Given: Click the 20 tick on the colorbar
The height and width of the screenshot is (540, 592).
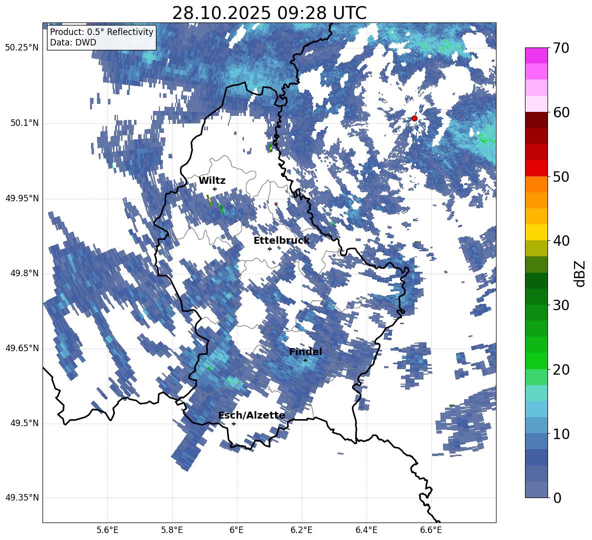Looking at the screenshot, I should point(561,370).
